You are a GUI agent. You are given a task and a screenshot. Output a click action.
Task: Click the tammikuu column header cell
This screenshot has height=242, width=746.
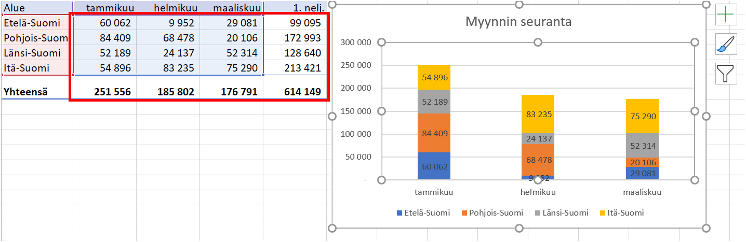click(x=104, y=8)
